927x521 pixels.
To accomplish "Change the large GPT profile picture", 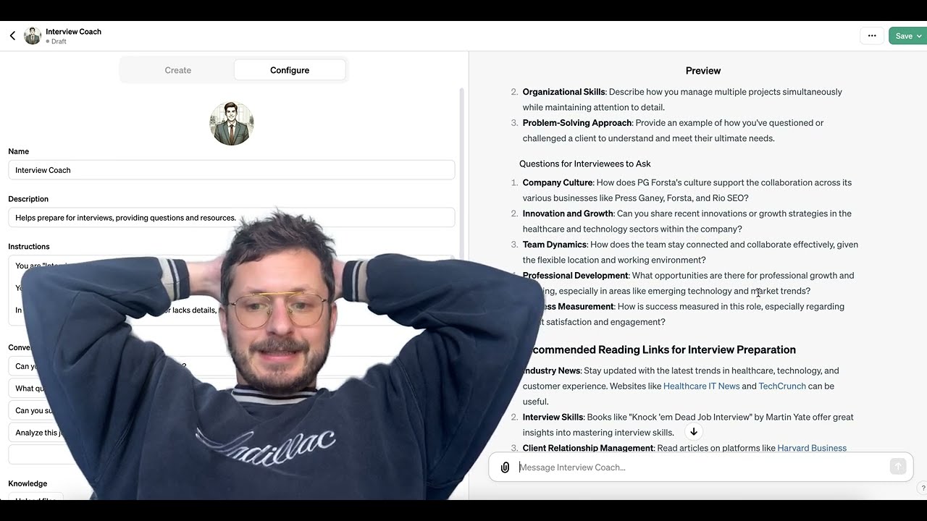I will pyautogui.click(x=232, y=124).
